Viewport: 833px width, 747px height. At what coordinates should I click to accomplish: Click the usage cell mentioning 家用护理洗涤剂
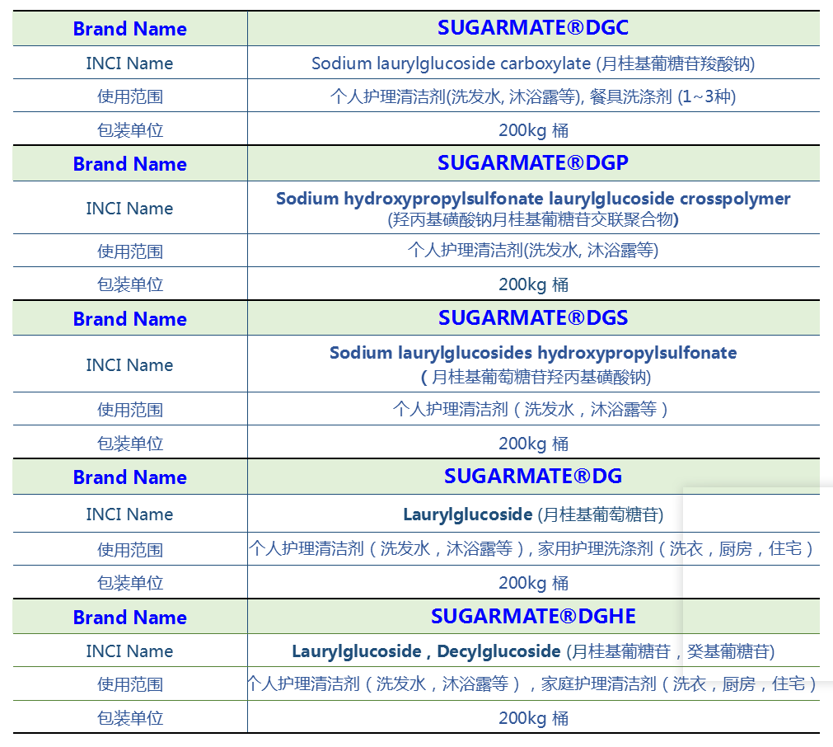click(x=533, y=548)
